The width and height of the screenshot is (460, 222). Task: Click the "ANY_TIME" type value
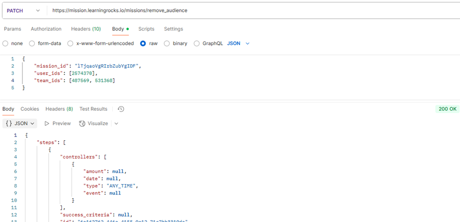(x=122, y=186)
